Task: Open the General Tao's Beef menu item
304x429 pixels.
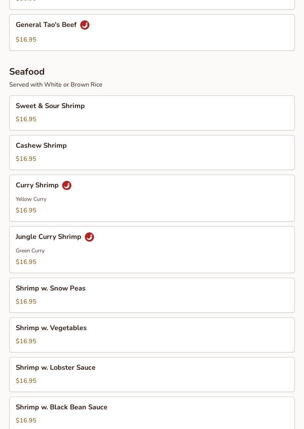Action: [x=46, y=25]
